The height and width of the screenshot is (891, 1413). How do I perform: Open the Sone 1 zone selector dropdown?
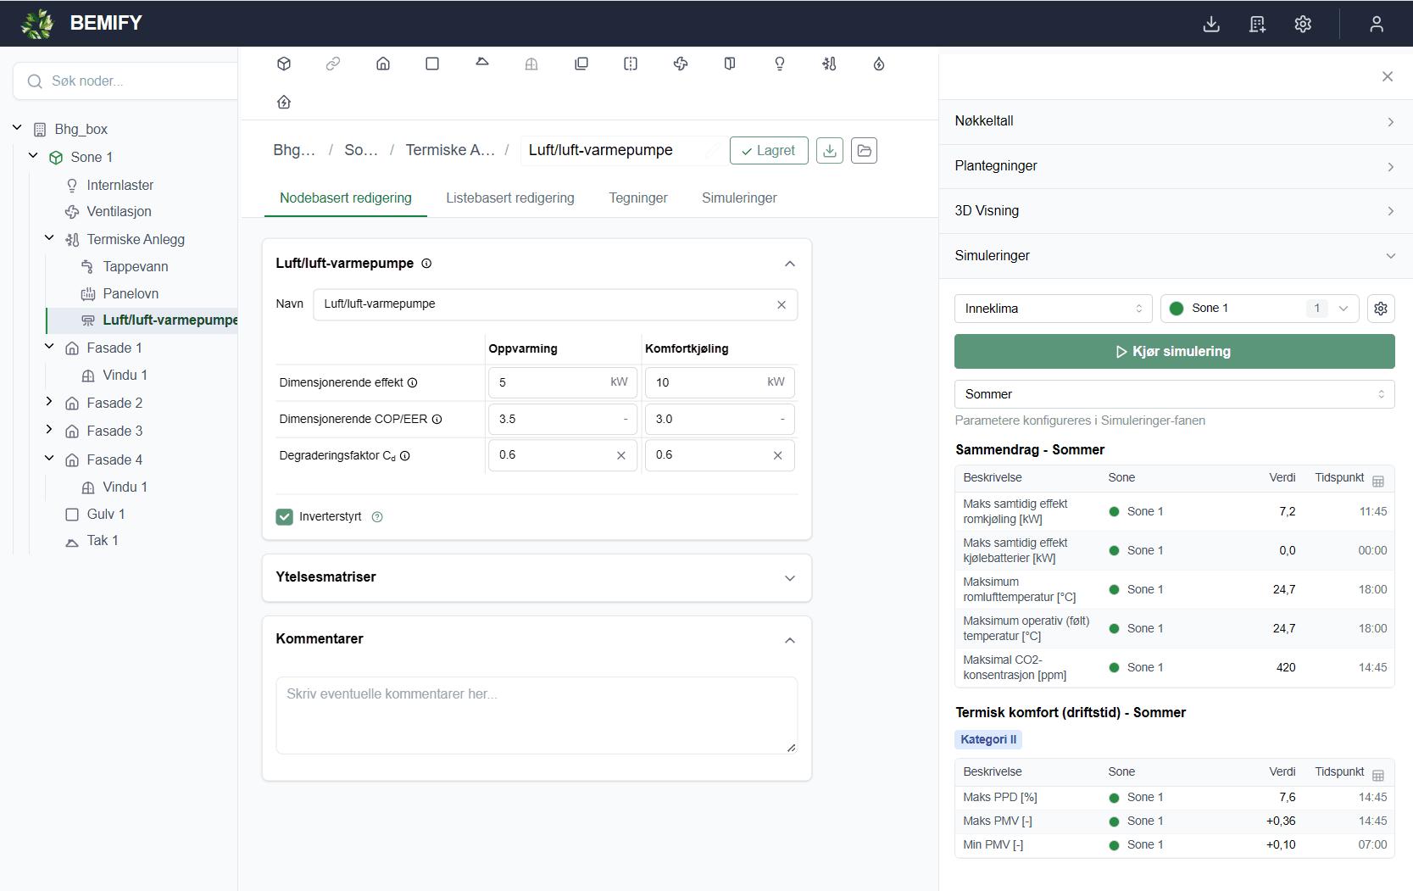pyautogui.click(x=1260, y=309)
